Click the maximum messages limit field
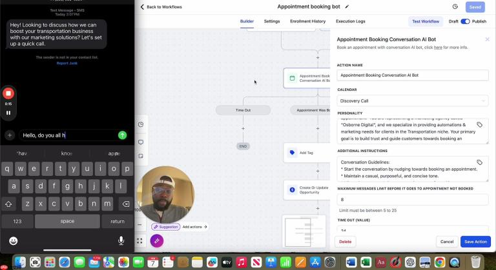Viewport: 496px width, 270px height. coord(413,200)
